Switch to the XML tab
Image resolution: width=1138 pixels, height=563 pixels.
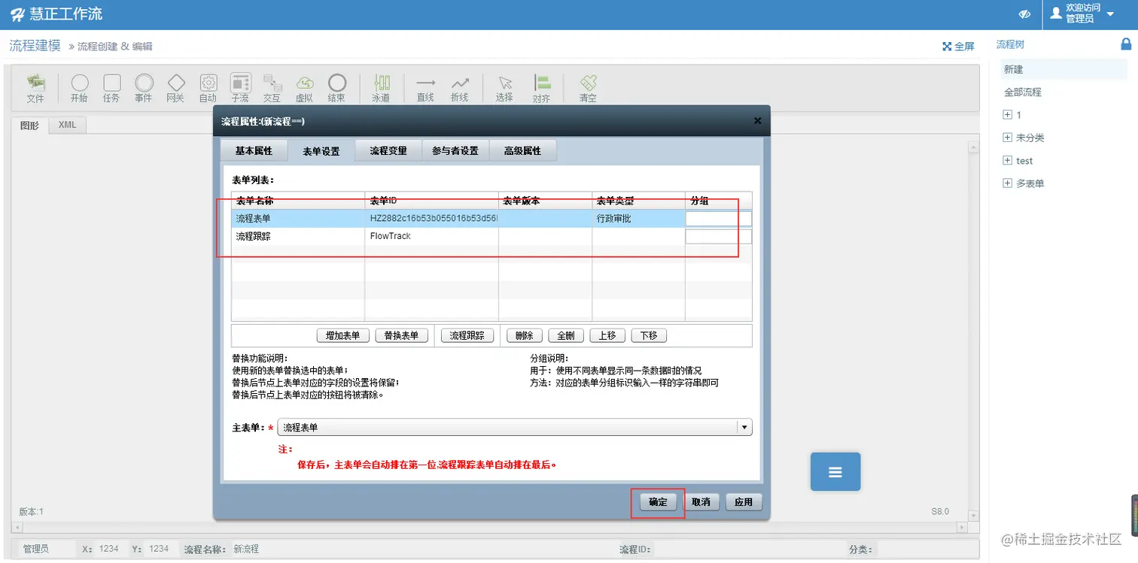tap(68, 125)
